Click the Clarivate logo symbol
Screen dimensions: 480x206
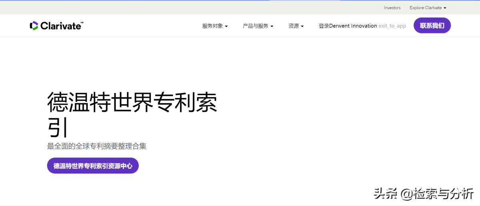tap(34, 26)
